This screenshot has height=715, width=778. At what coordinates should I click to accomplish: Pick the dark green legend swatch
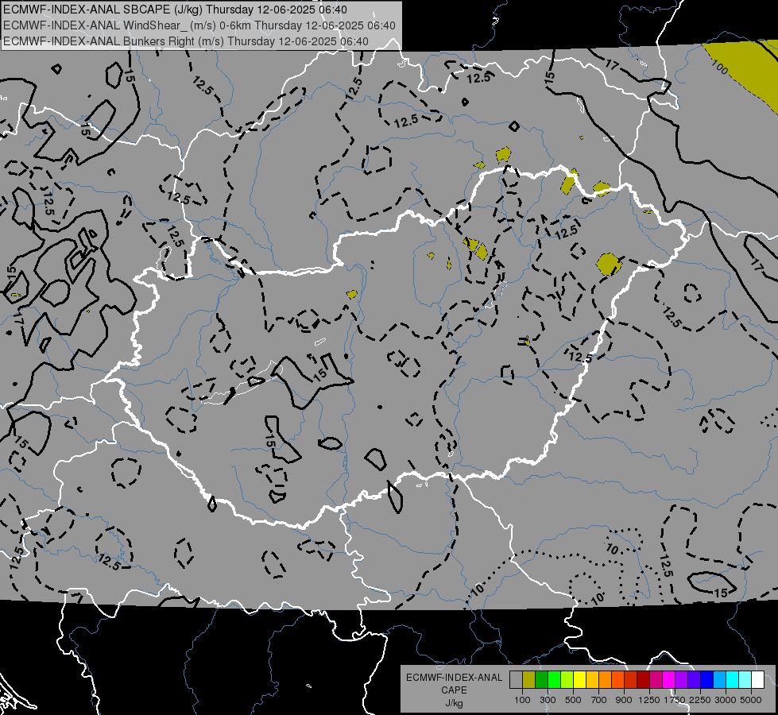(x=541, y=680)
